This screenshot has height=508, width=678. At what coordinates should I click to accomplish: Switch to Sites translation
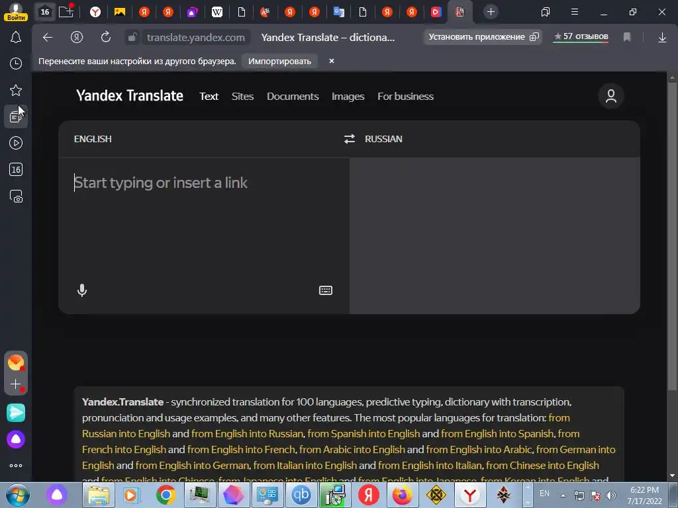[242, 97]
